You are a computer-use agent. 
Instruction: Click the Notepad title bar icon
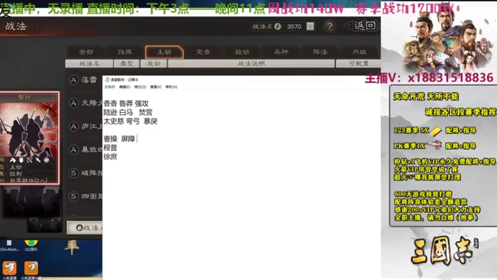107,80
